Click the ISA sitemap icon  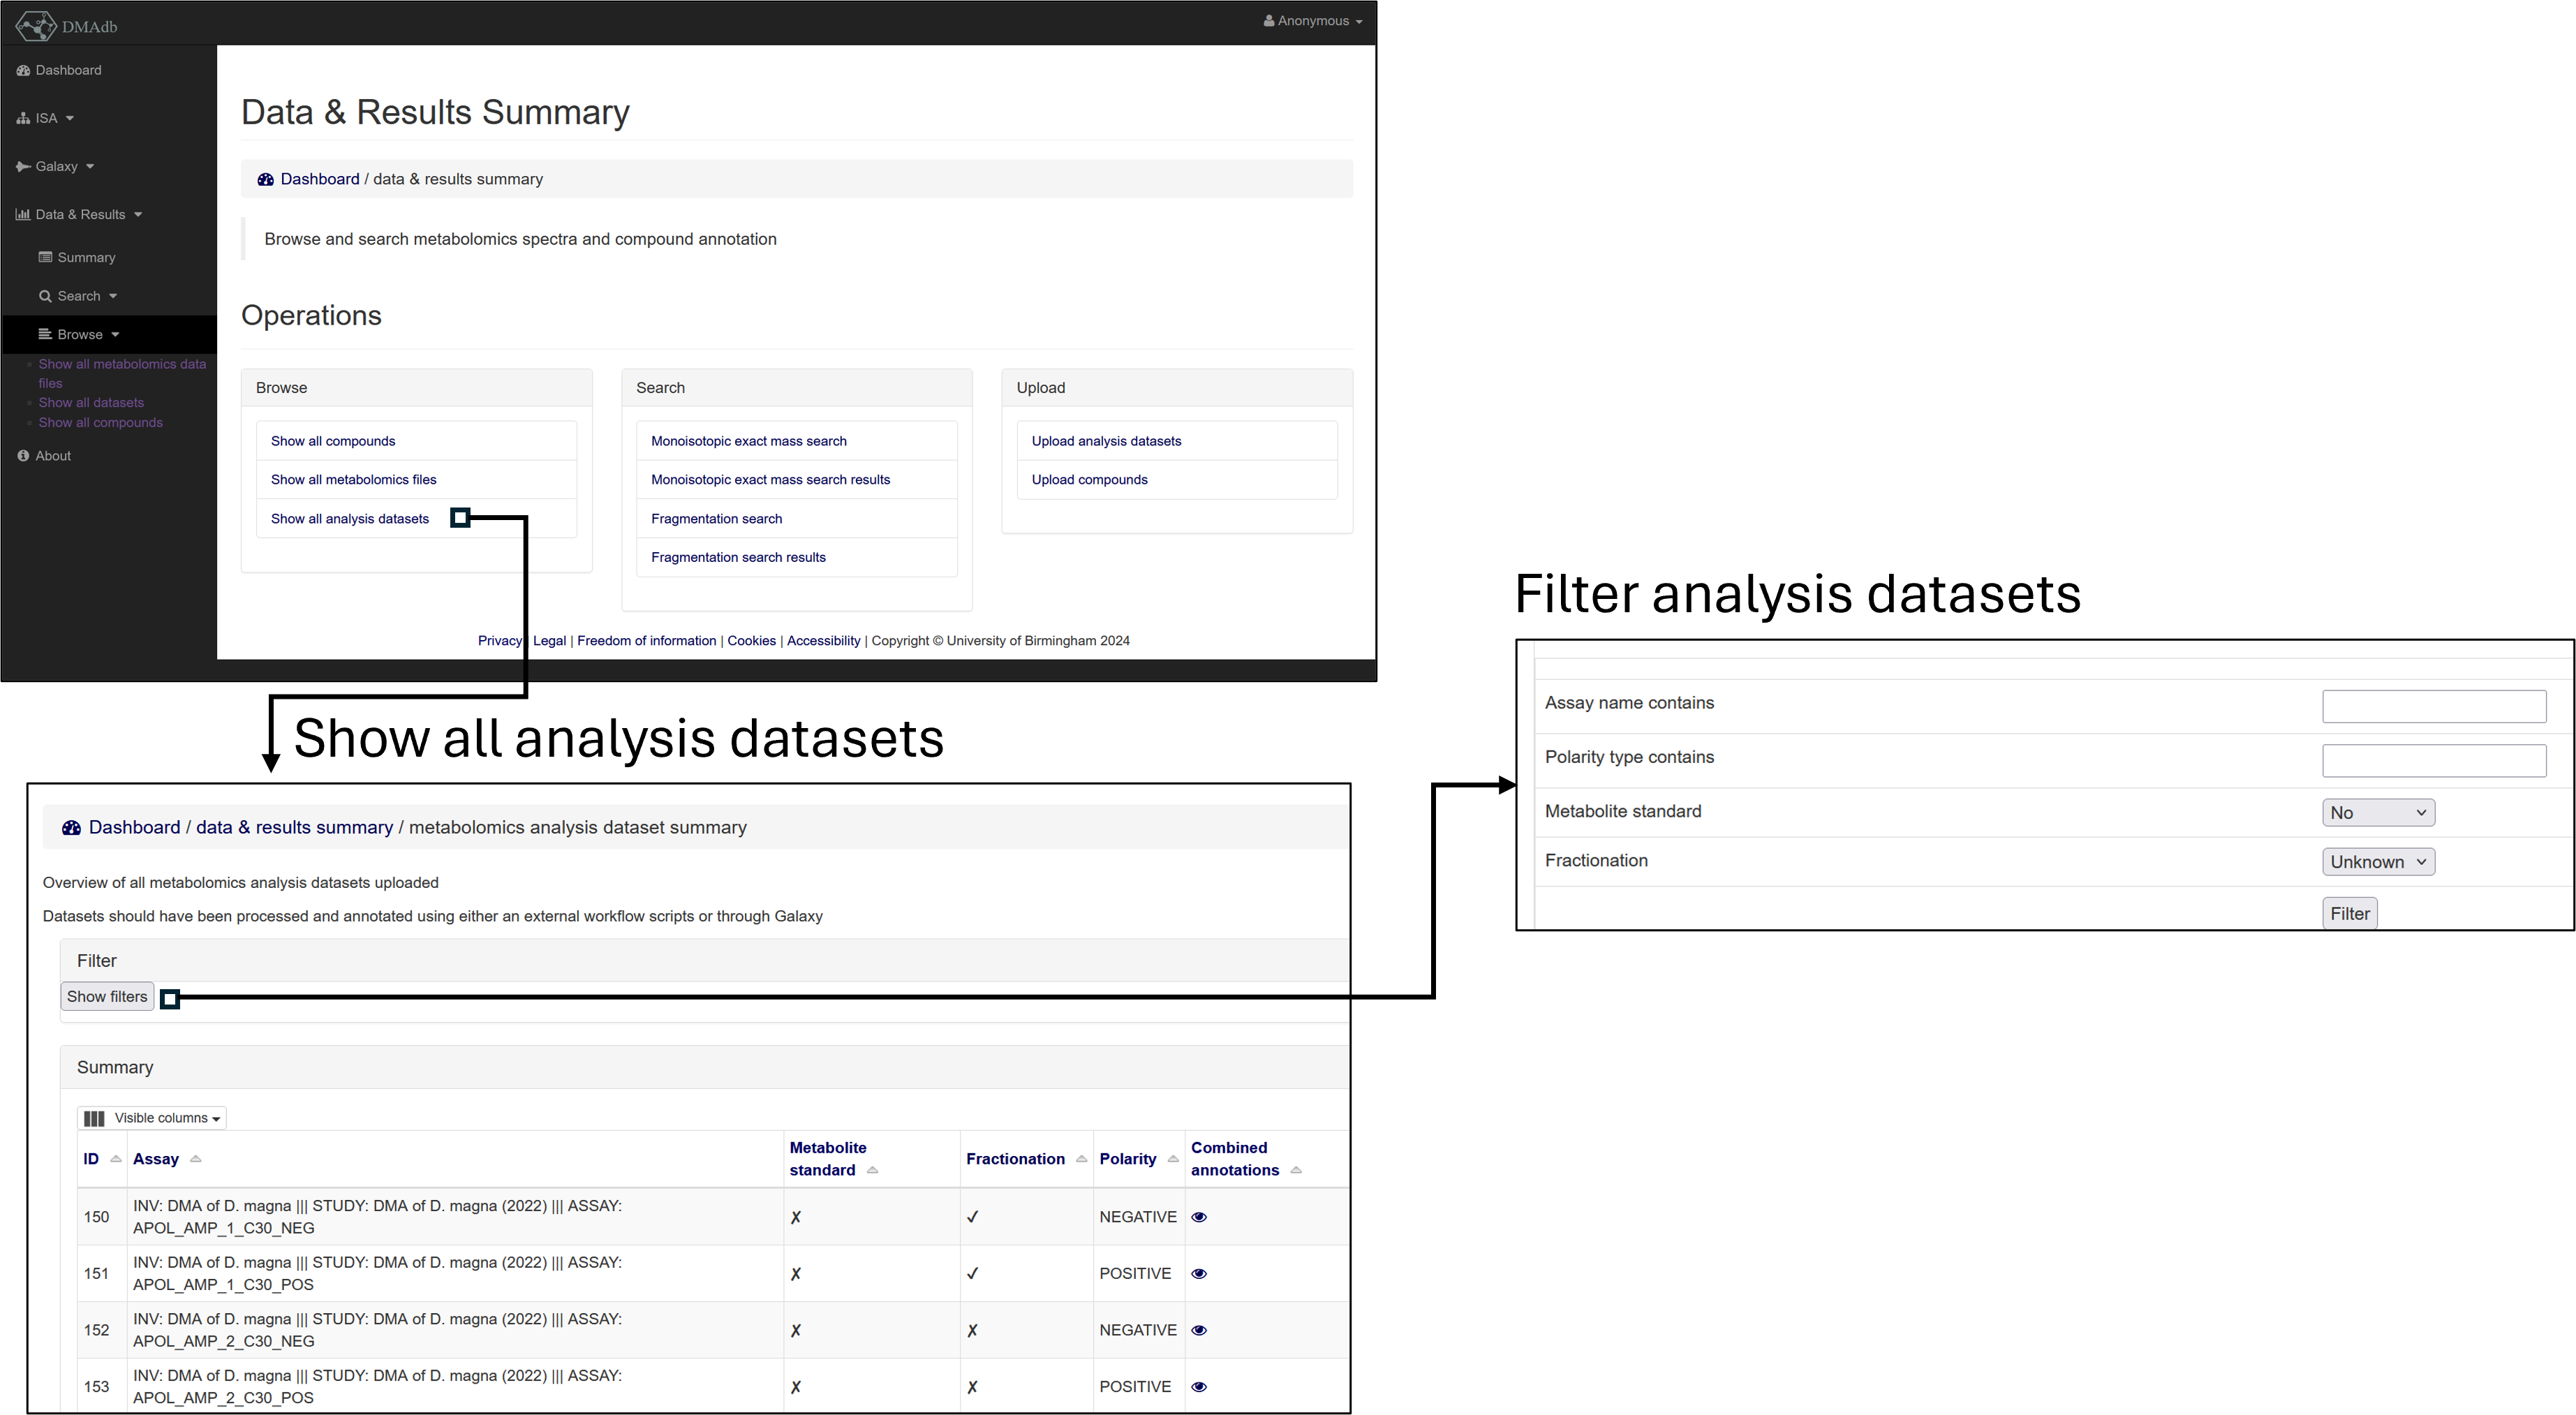(23, 118)
